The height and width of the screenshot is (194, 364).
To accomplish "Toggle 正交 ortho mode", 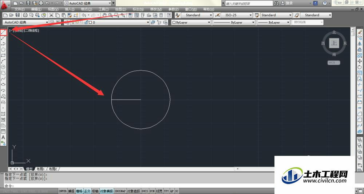I will pyautogui.click(x=87, y=191).
